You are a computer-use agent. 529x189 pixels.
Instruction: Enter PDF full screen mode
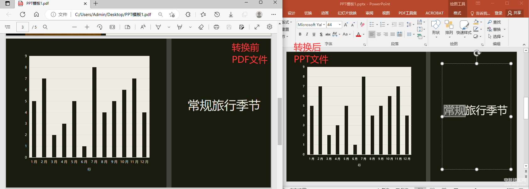pos(257,27)
